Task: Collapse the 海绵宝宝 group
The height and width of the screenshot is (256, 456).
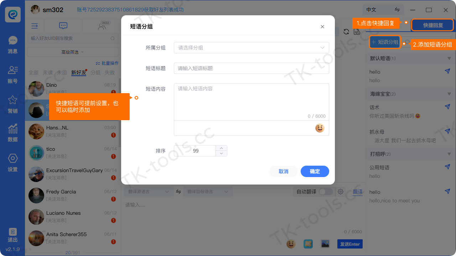Action: coord(449,94)
